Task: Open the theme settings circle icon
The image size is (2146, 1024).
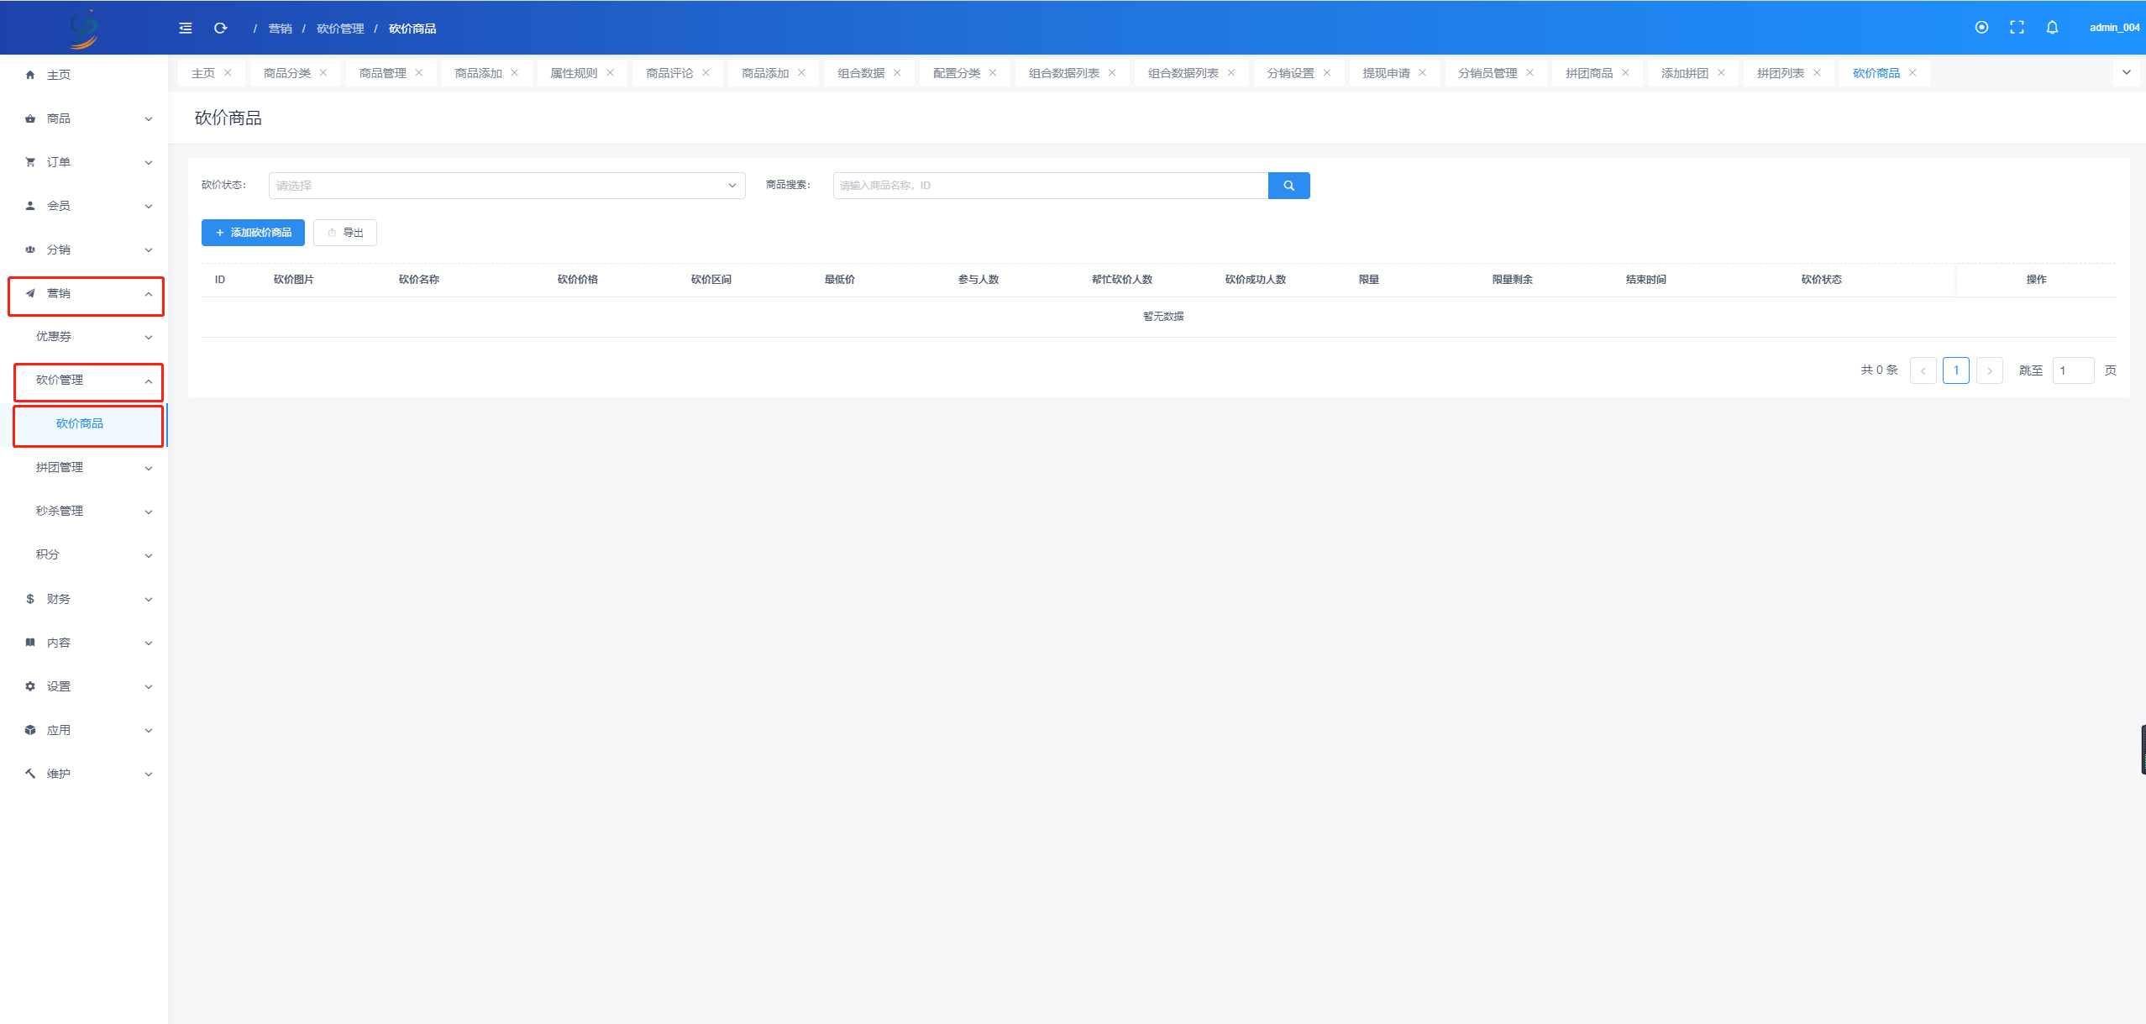Action: coord(1981,28)
